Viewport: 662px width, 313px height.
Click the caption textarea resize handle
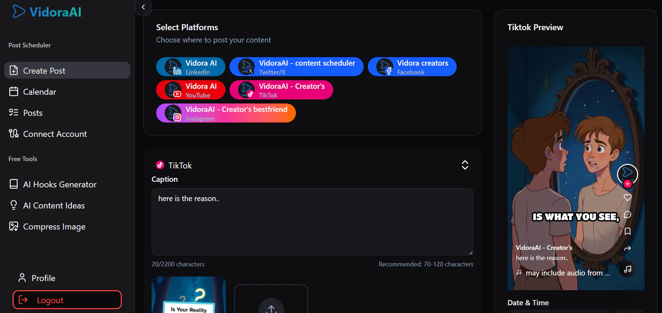[471, 253]
